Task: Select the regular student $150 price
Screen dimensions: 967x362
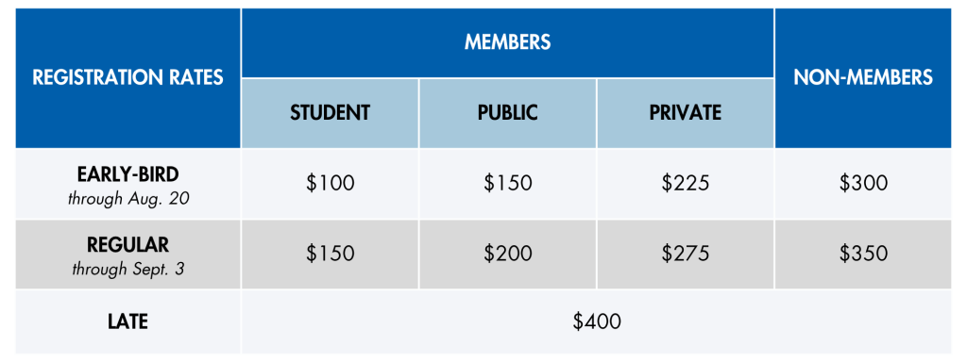Action: pyautogui.click(x=330, y=254)
